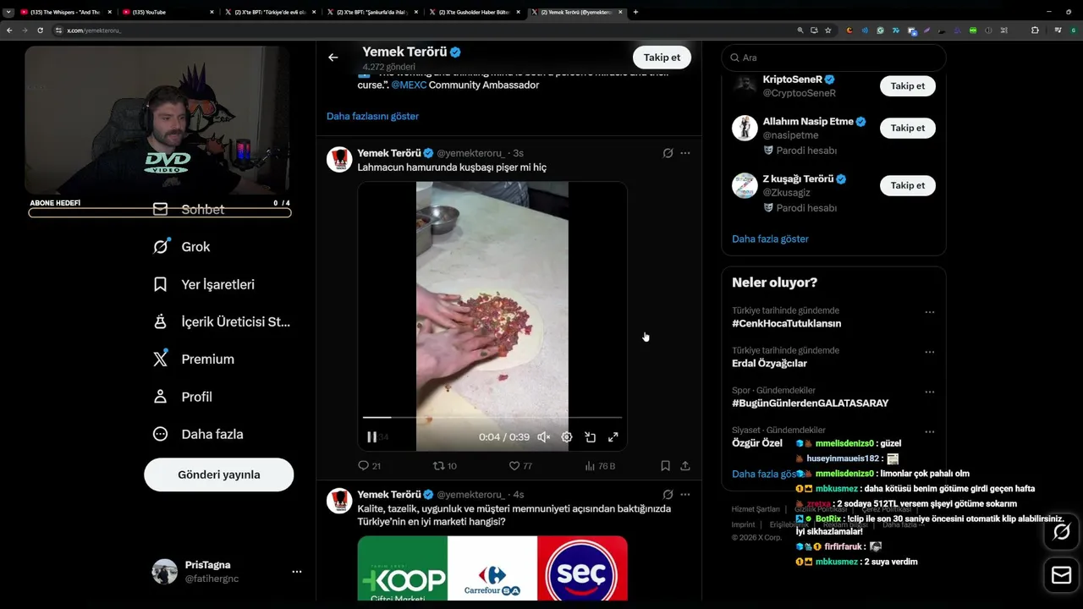Open account menu dots next to PrisTagna
Image resolution: width=1083 pixels, height=609 pixels.
tap(296, 572)
